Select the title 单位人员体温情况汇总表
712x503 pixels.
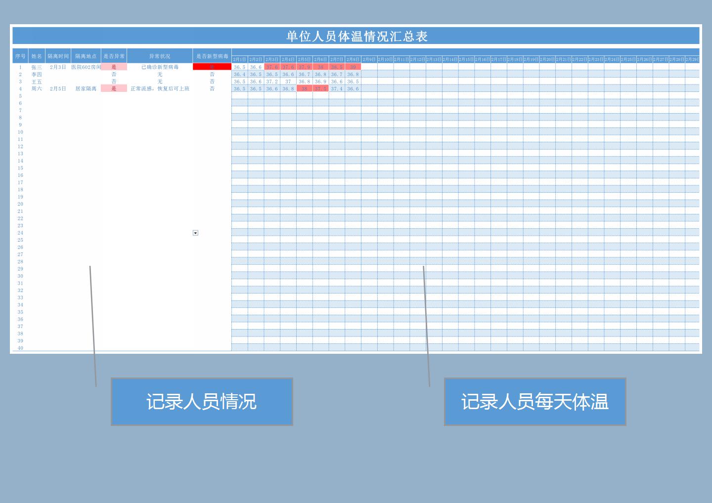[356, 36]
